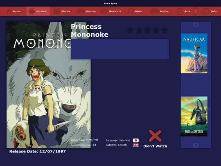This screenshot has height=166, width=221.
Task: Click the gamepad icon for Games
Action: coord(81,11)
